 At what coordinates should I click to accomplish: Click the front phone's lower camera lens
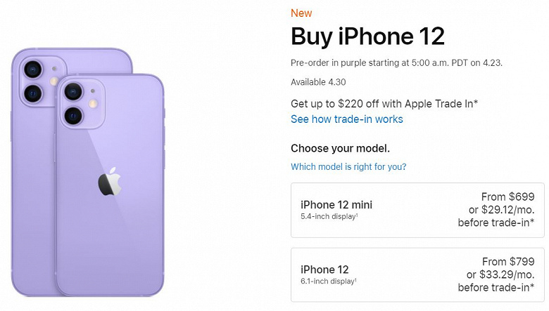[x=72, y=115]
